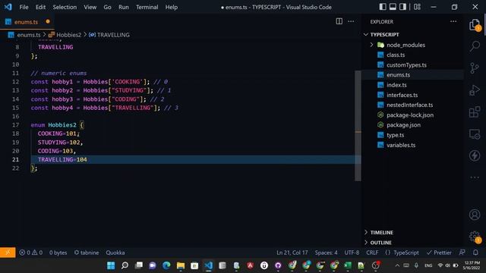Open File Explorer from taskbar

tap(181, 265)
